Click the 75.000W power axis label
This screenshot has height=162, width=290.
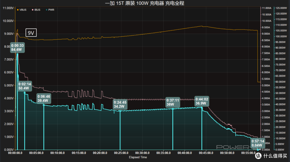[x=281, y=65]
